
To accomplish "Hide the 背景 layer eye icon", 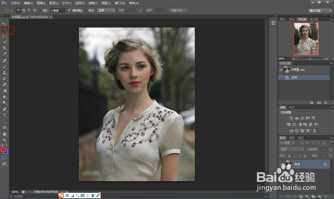I will point(281,164).
